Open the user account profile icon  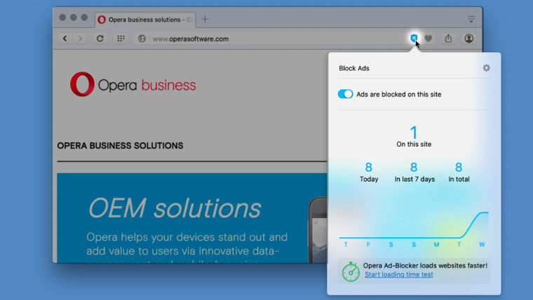click(x=468, y=39)
